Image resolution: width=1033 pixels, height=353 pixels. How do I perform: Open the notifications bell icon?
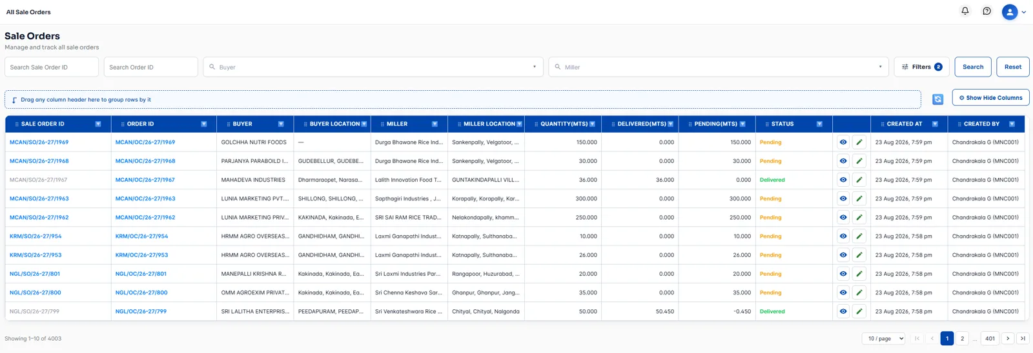(x=965, y=11)
